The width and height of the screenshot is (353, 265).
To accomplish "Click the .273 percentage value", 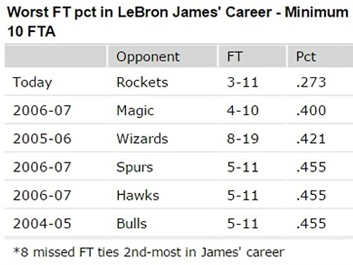I will [x=311, y=82].
